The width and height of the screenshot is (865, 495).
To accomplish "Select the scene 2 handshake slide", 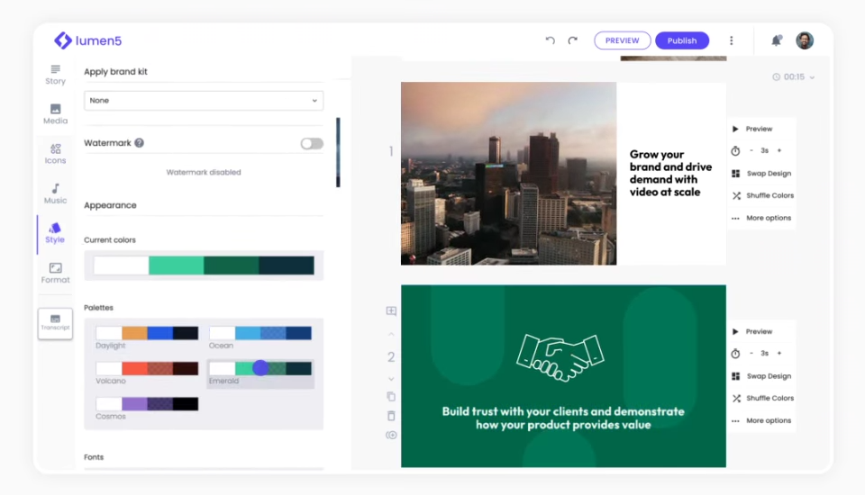I will [563, 376].
